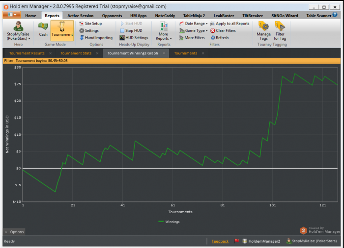Image resolution: width=344 pixels, height=248 pixels.
Task: Click the Feedback link
Action: point(220,241)
